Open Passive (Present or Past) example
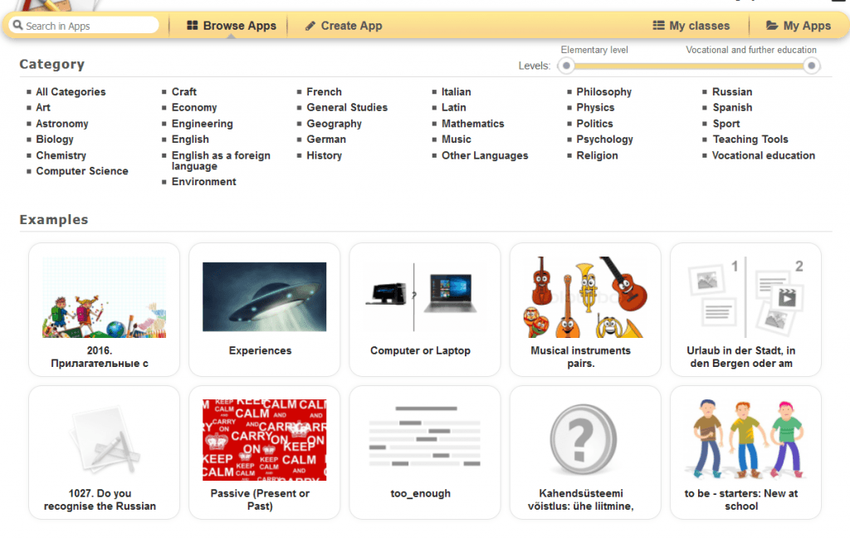This screenshot has height=538, width=850. click(265, 452)
